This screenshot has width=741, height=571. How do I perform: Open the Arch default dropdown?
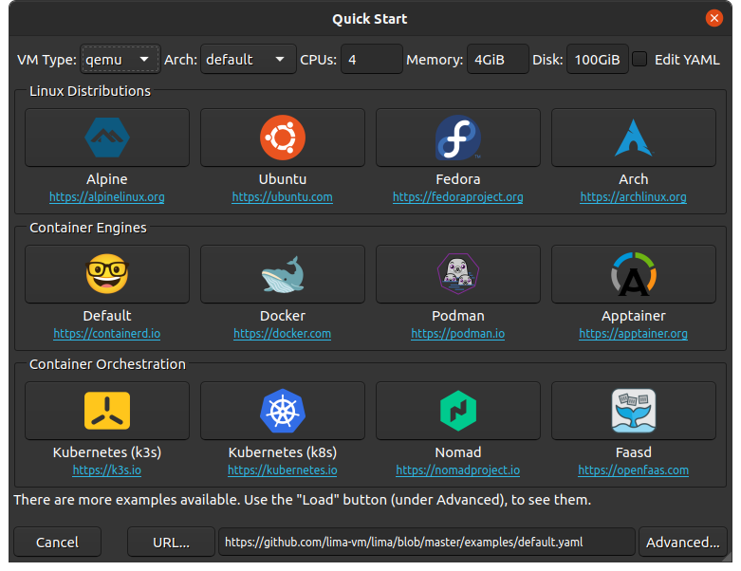248,59
